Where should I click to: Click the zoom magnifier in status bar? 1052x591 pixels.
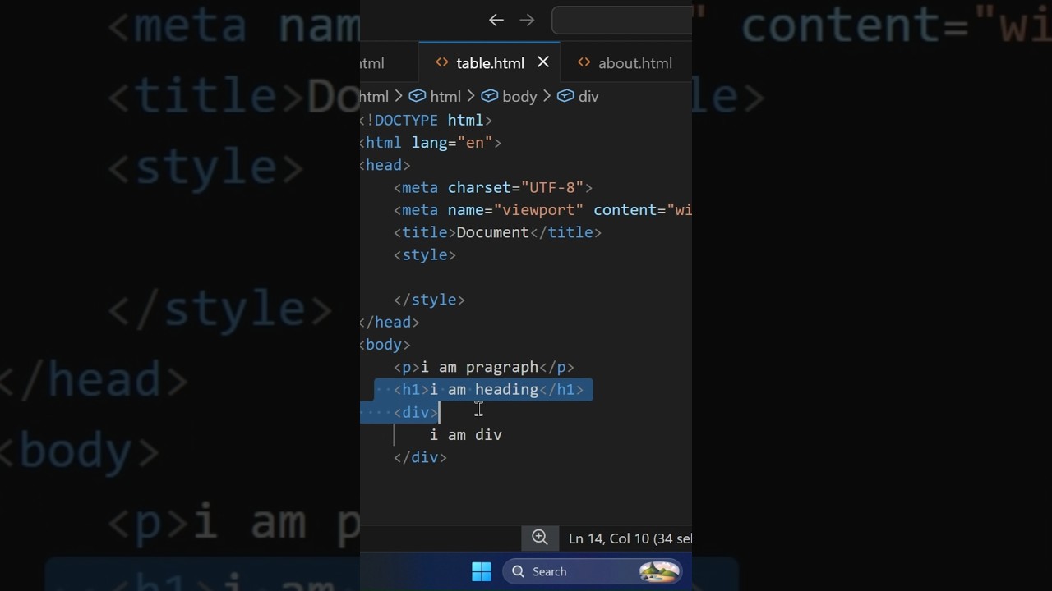pos(540,538)
